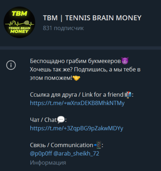
Task: Click the 831 подписчик subscriber count
Action: [x=63, y=28]
